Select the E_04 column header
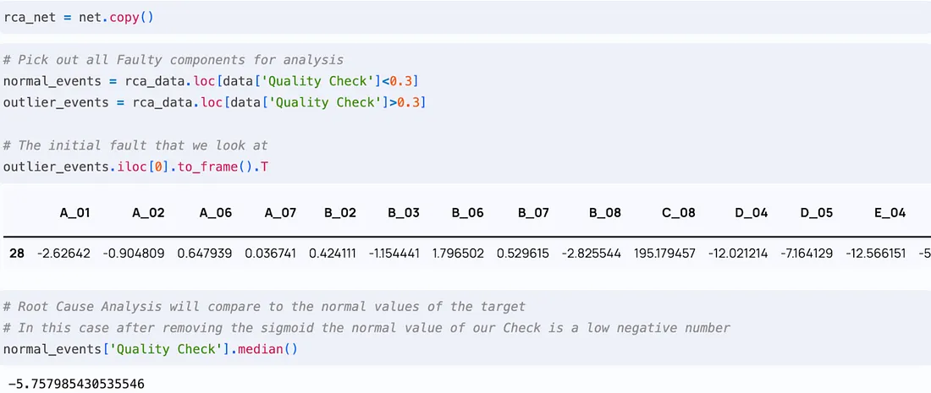The height and width of the screenshot is (393, 931). [x=890, y=213]
